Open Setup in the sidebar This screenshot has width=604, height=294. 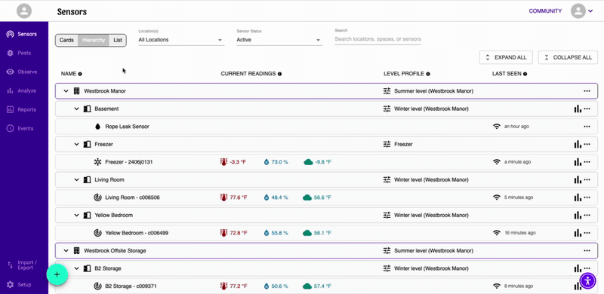[x=19, y=285]
